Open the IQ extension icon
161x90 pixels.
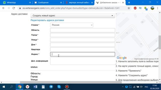pyautogui.click(x=140, y=8)
